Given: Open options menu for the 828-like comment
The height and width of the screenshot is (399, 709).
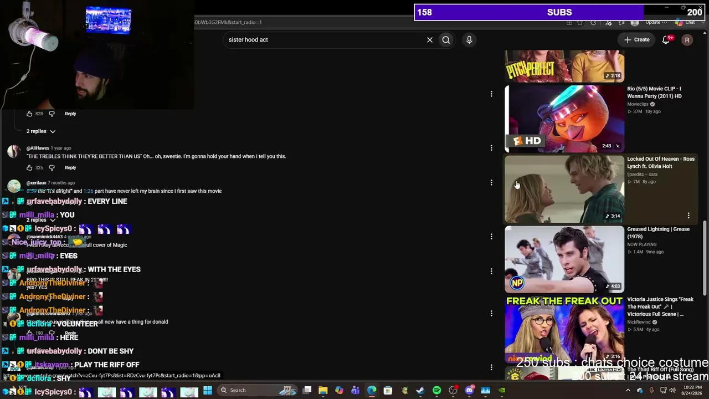Looking at the screenshot, I should pyautogui.click(x=491, y=94).
